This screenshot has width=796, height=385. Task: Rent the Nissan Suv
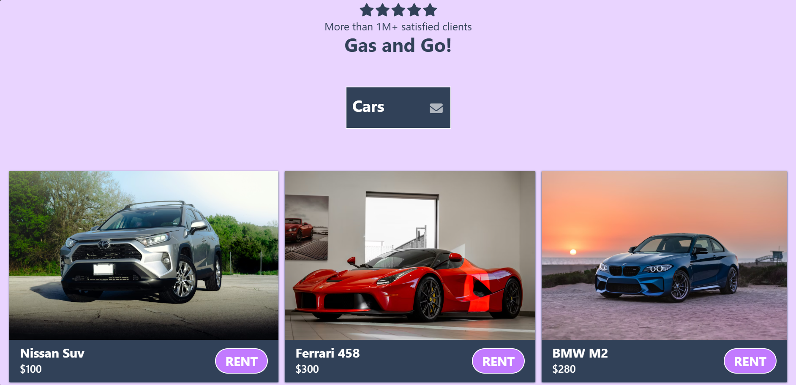click(241, 361)
